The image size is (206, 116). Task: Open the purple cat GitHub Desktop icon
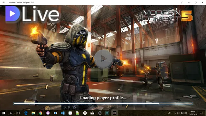[48, 113]
